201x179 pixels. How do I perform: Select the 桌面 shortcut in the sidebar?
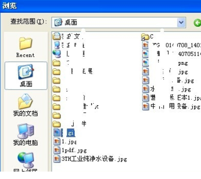pyautogui.click(x=26, y=76)
